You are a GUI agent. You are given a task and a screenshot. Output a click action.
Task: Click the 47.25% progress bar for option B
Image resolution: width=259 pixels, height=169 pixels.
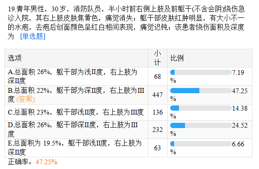(201, 91)
